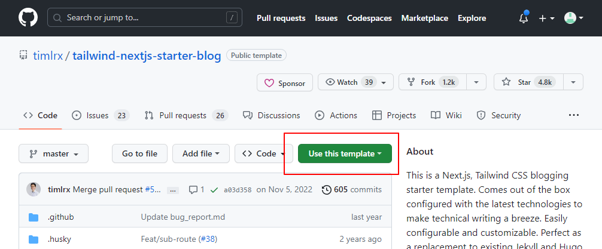View the 605 commits history
602x249 pixels.
352,190
